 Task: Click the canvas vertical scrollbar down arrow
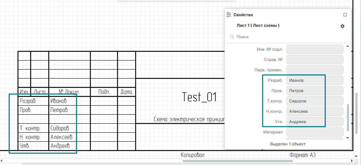(356, 157)
